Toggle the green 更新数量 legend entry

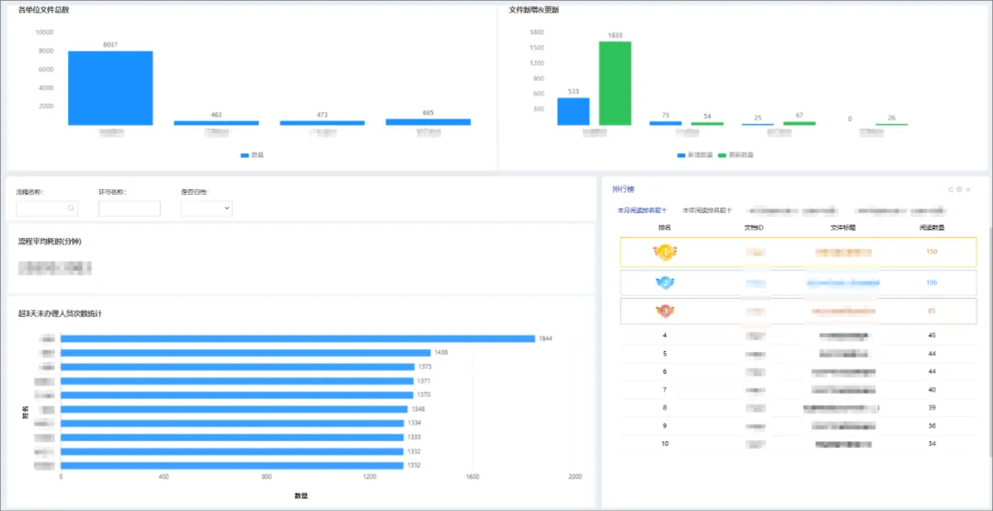(736, 154)
